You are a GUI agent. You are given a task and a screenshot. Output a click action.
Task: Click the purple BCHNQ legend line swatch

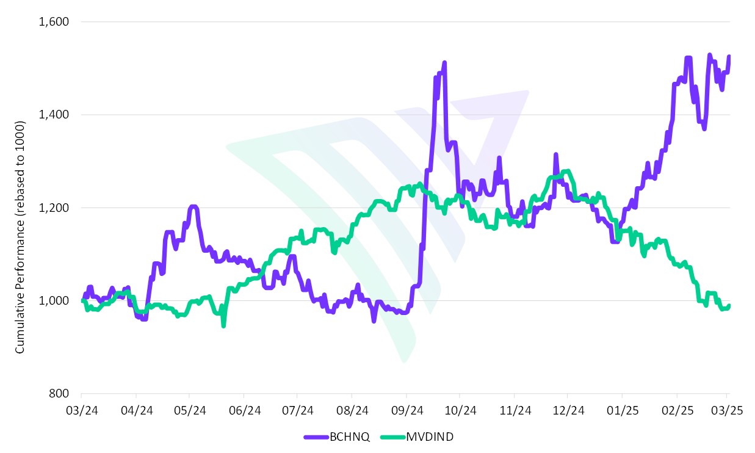[317, 437]
